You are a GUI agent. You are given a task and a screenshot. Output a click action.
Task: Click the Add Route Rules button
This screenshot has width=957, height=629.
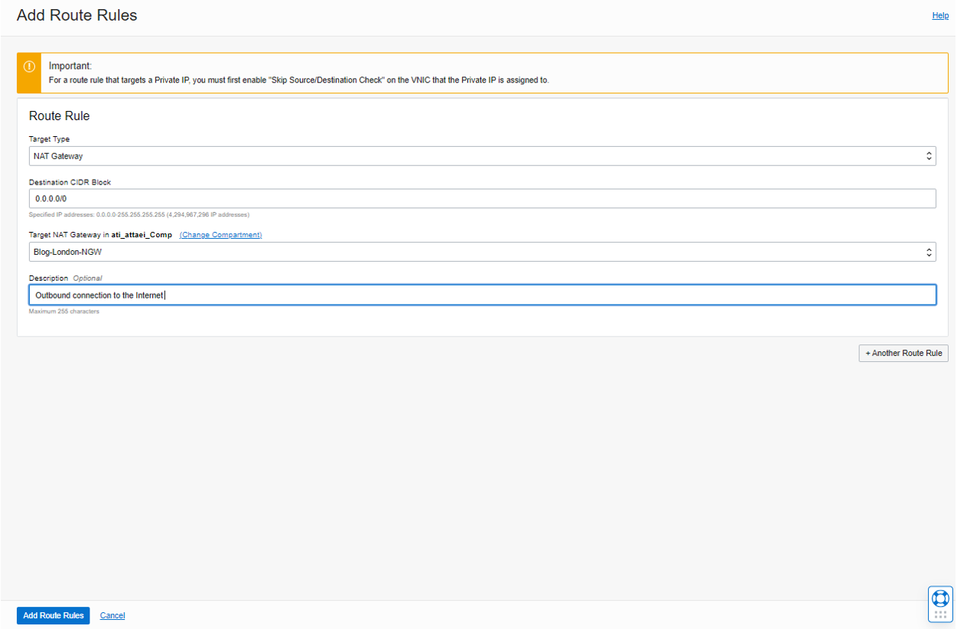54,615
